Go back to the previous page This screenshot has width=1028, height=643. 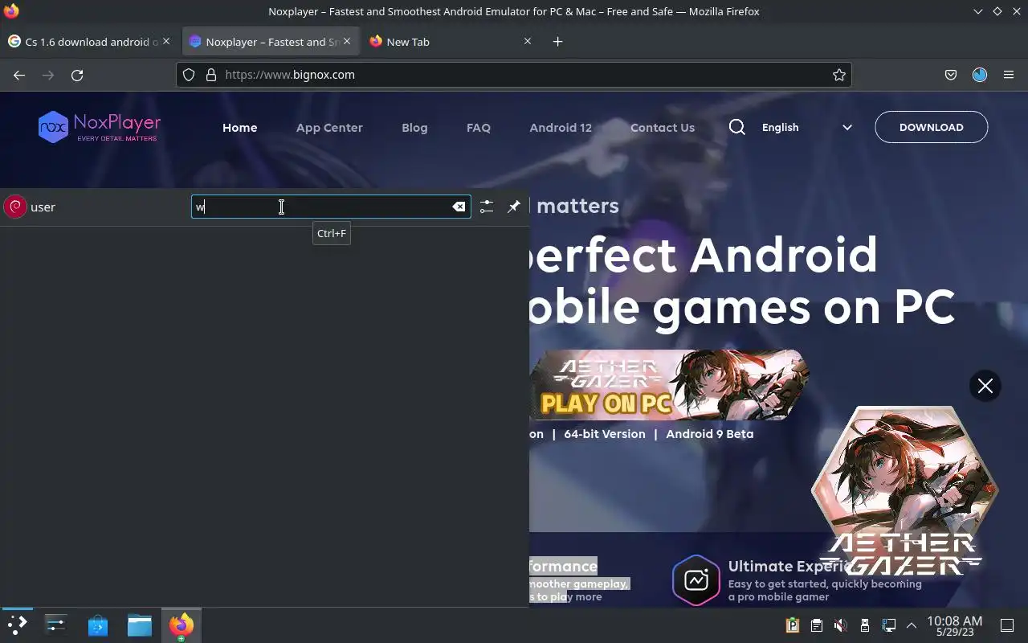19,75
